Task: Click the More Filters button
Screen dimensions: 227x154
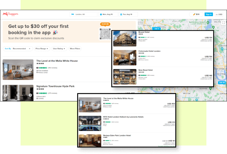Action: tap(75, 48)
